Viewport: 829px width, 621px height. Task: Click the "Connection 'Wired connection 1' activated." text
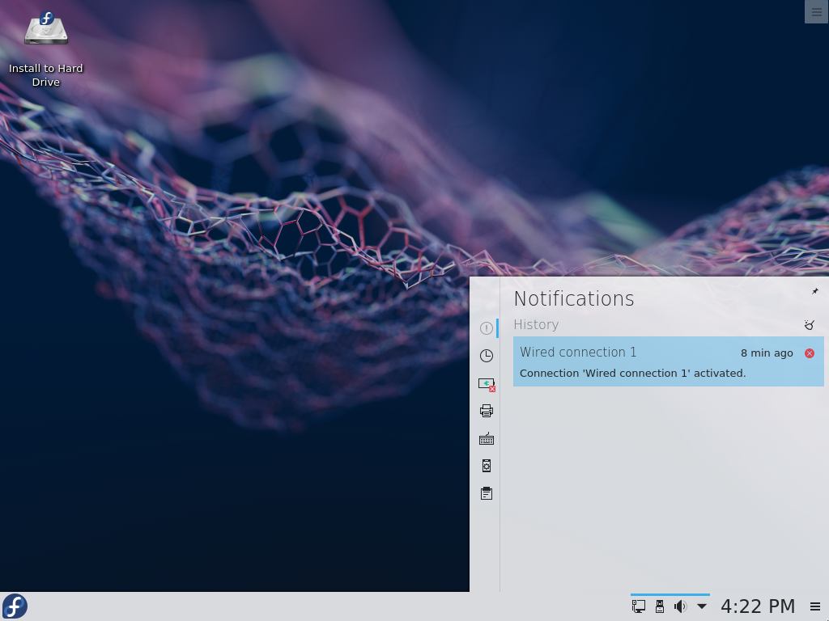click(x=632, y=374)
